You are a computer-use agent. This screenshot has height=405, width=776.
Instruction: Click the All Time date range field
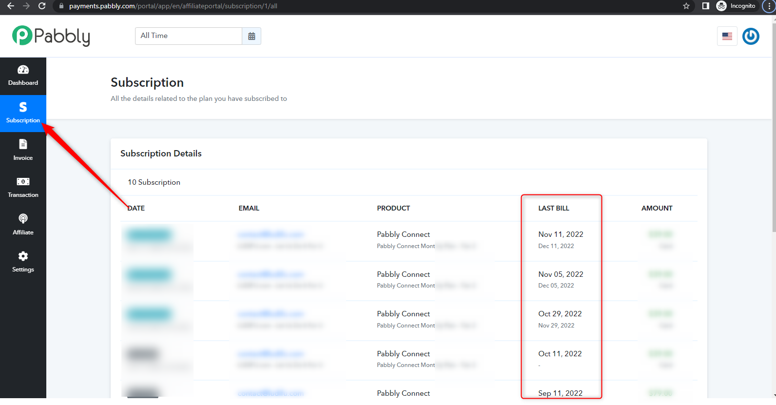pos(189,36)
